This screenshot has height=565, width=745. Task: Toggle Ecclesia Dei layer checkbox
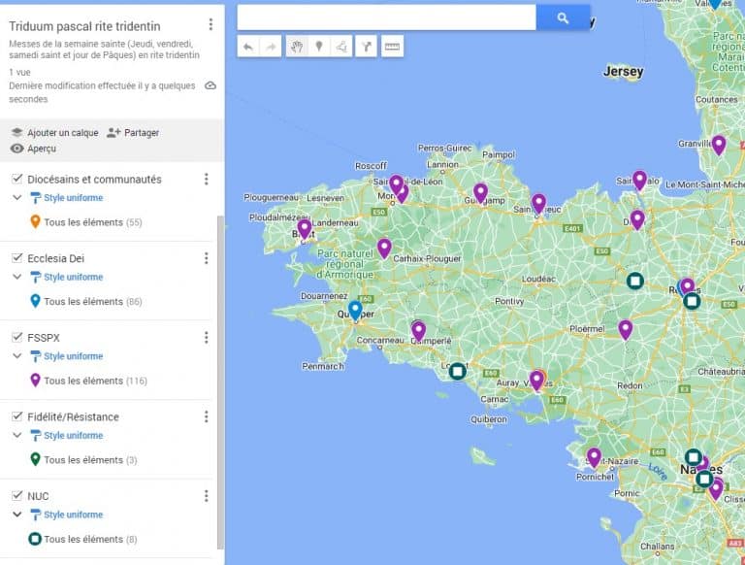17,258
